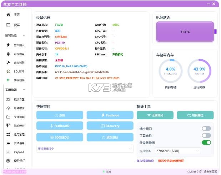Click the SELinux value 严格模式
Viewport: 221px width, 175px height.
coord(117,54)
